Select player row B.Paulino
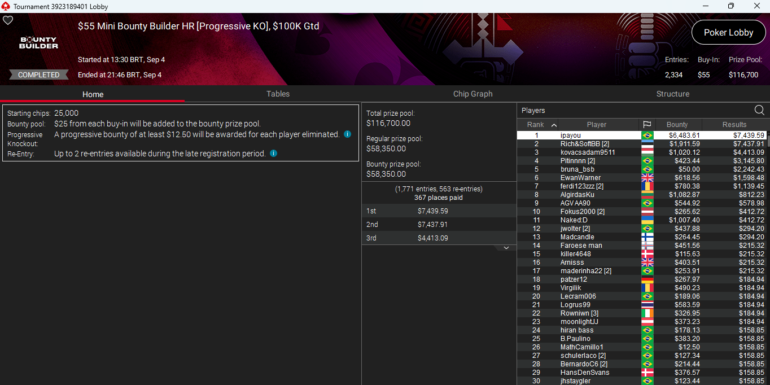The height and width of the screenshot is (385, 770). tap(641, 339)
